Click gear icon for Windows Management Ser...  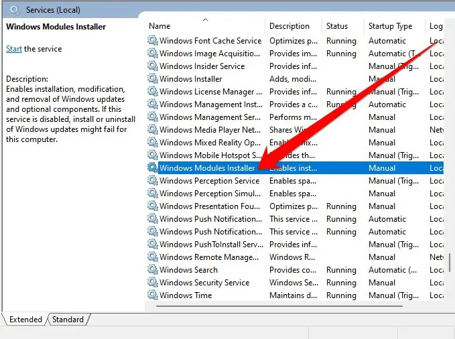(x=152, y=117)
